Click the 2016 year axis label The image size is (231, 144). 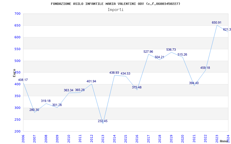pos(137,139)
